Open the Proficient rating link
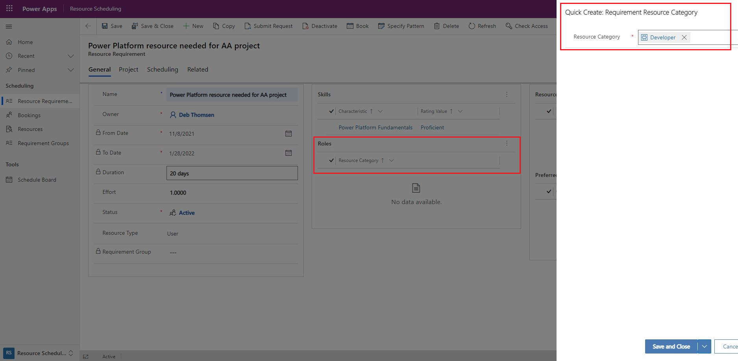The height and width of the screenshot is (361, 738). pos(432,127)
